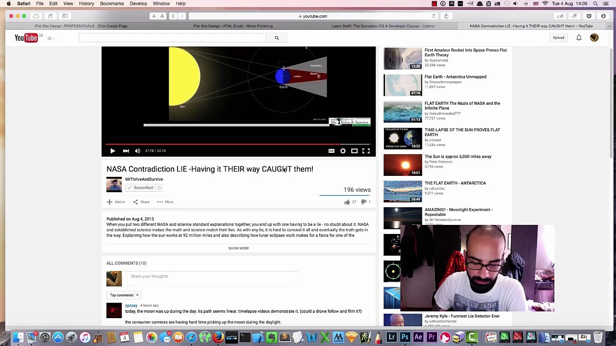This screenshot has height=346, width=616.
Task: Open Firefox from the Dock
Action: pyautogui.click(x=218, y=337)
